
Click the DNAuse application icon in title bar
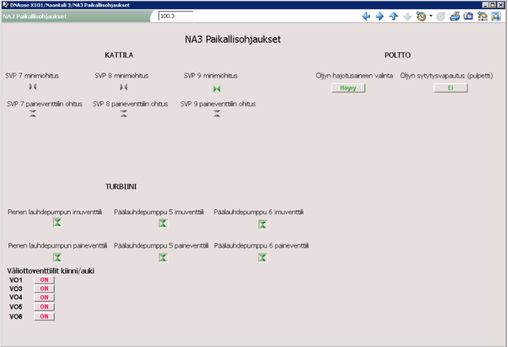tap(5, 5)
